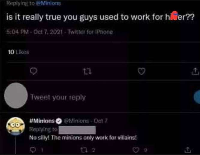Open the @Minions mention link at the top
200x155 pixels.
pyautogui.click(x=49, y=4)
